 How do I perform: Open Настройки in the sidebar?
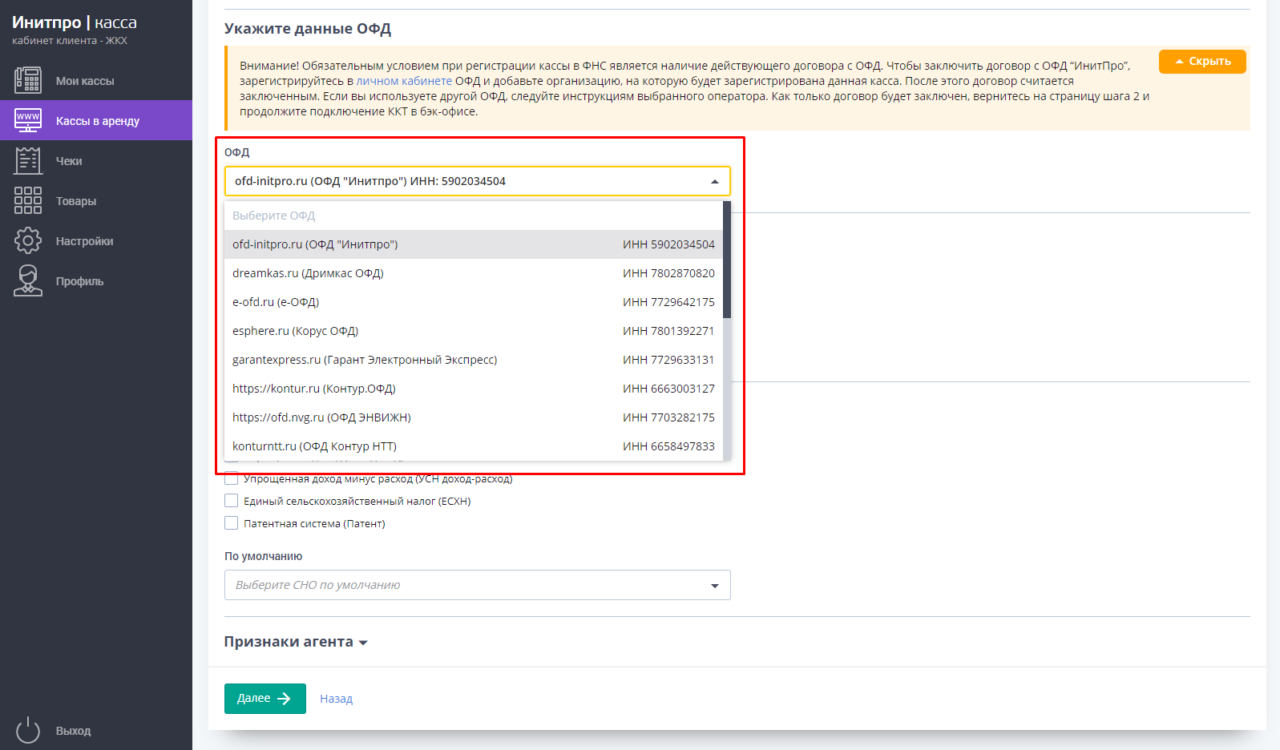pyautogui.click(x=96, y=240)
